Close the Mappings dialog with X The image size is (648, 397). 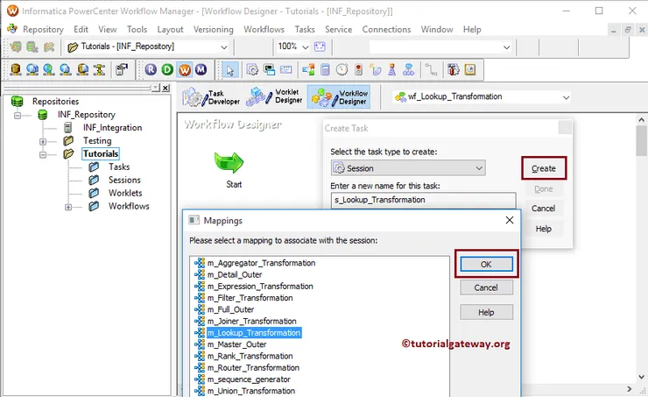coord(510,221)
